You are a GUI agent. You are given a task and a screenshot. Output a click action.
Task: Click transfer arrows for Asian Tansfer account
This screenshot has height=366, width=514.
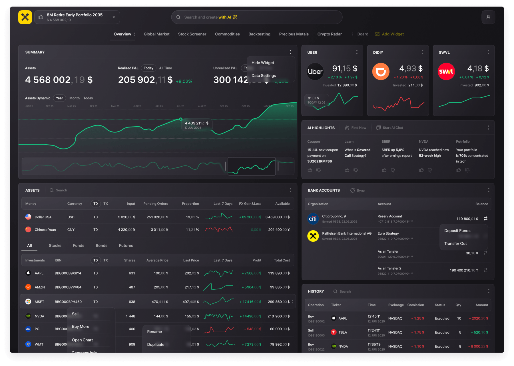coord(485,253)
